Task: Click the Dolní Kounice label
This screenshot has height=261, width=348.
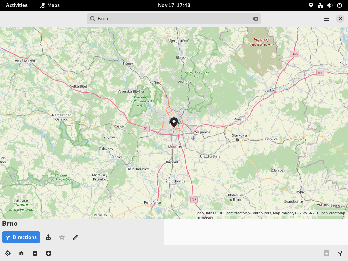Action: [138, 169]
